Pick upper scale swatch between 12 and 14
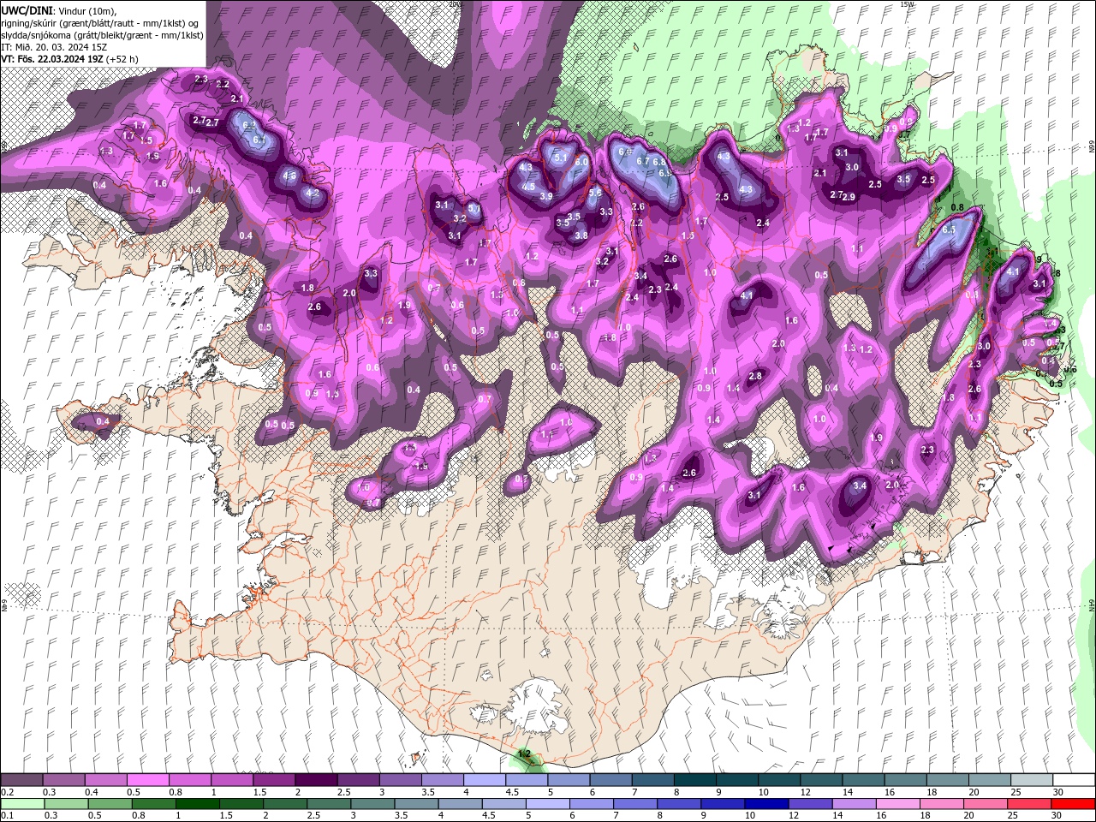1096x822 pixels. [820, 779]
